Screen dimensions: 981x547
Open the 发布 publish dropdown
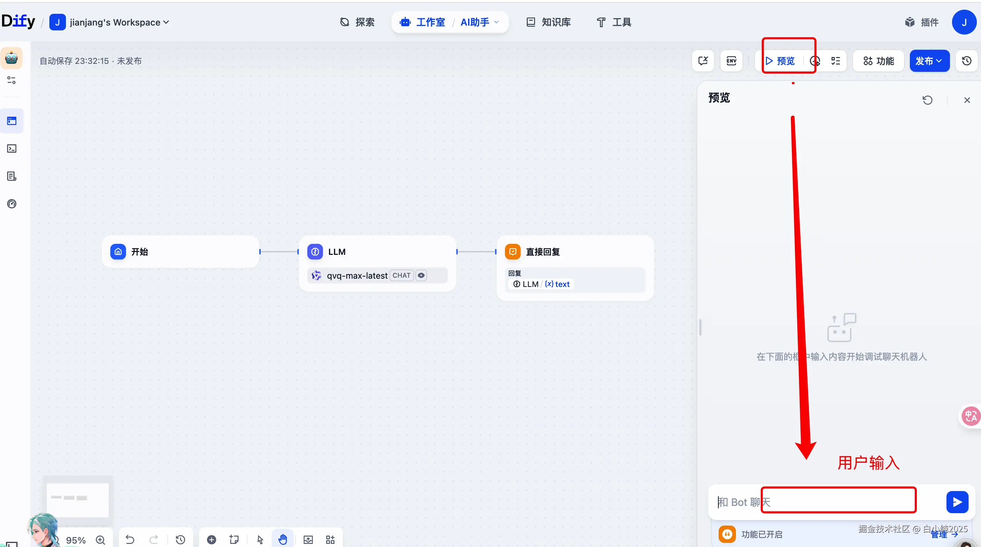pyautogui.click(x=929, y=61)
